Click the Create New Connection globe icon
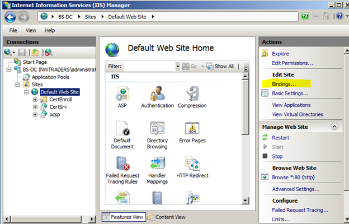The height and width of the screenshot is (224, 349). click(8, 53)
